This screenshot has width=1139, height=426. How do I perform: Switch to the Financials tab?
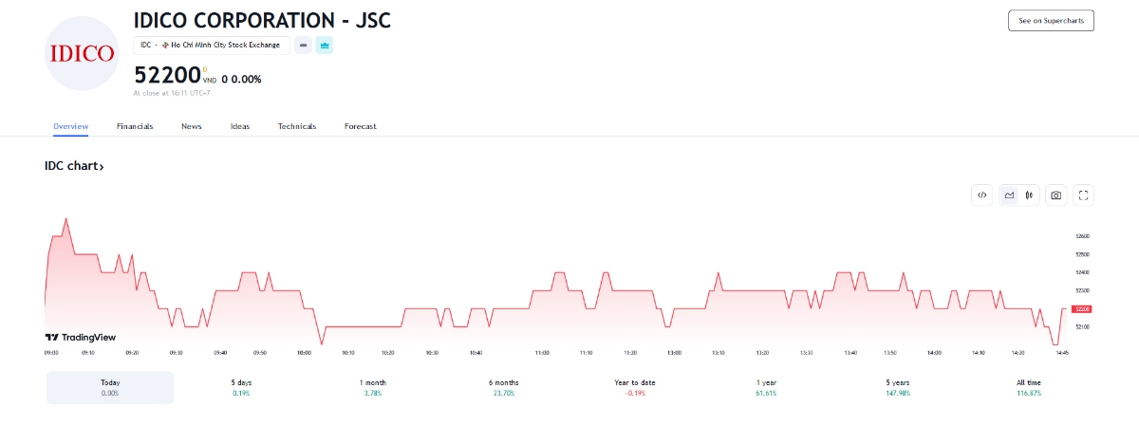(x=135, y=126)
